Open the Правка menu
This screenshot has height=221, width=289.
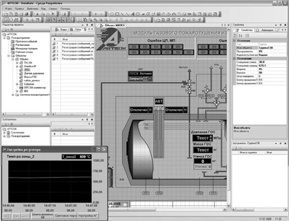point(19,9)
